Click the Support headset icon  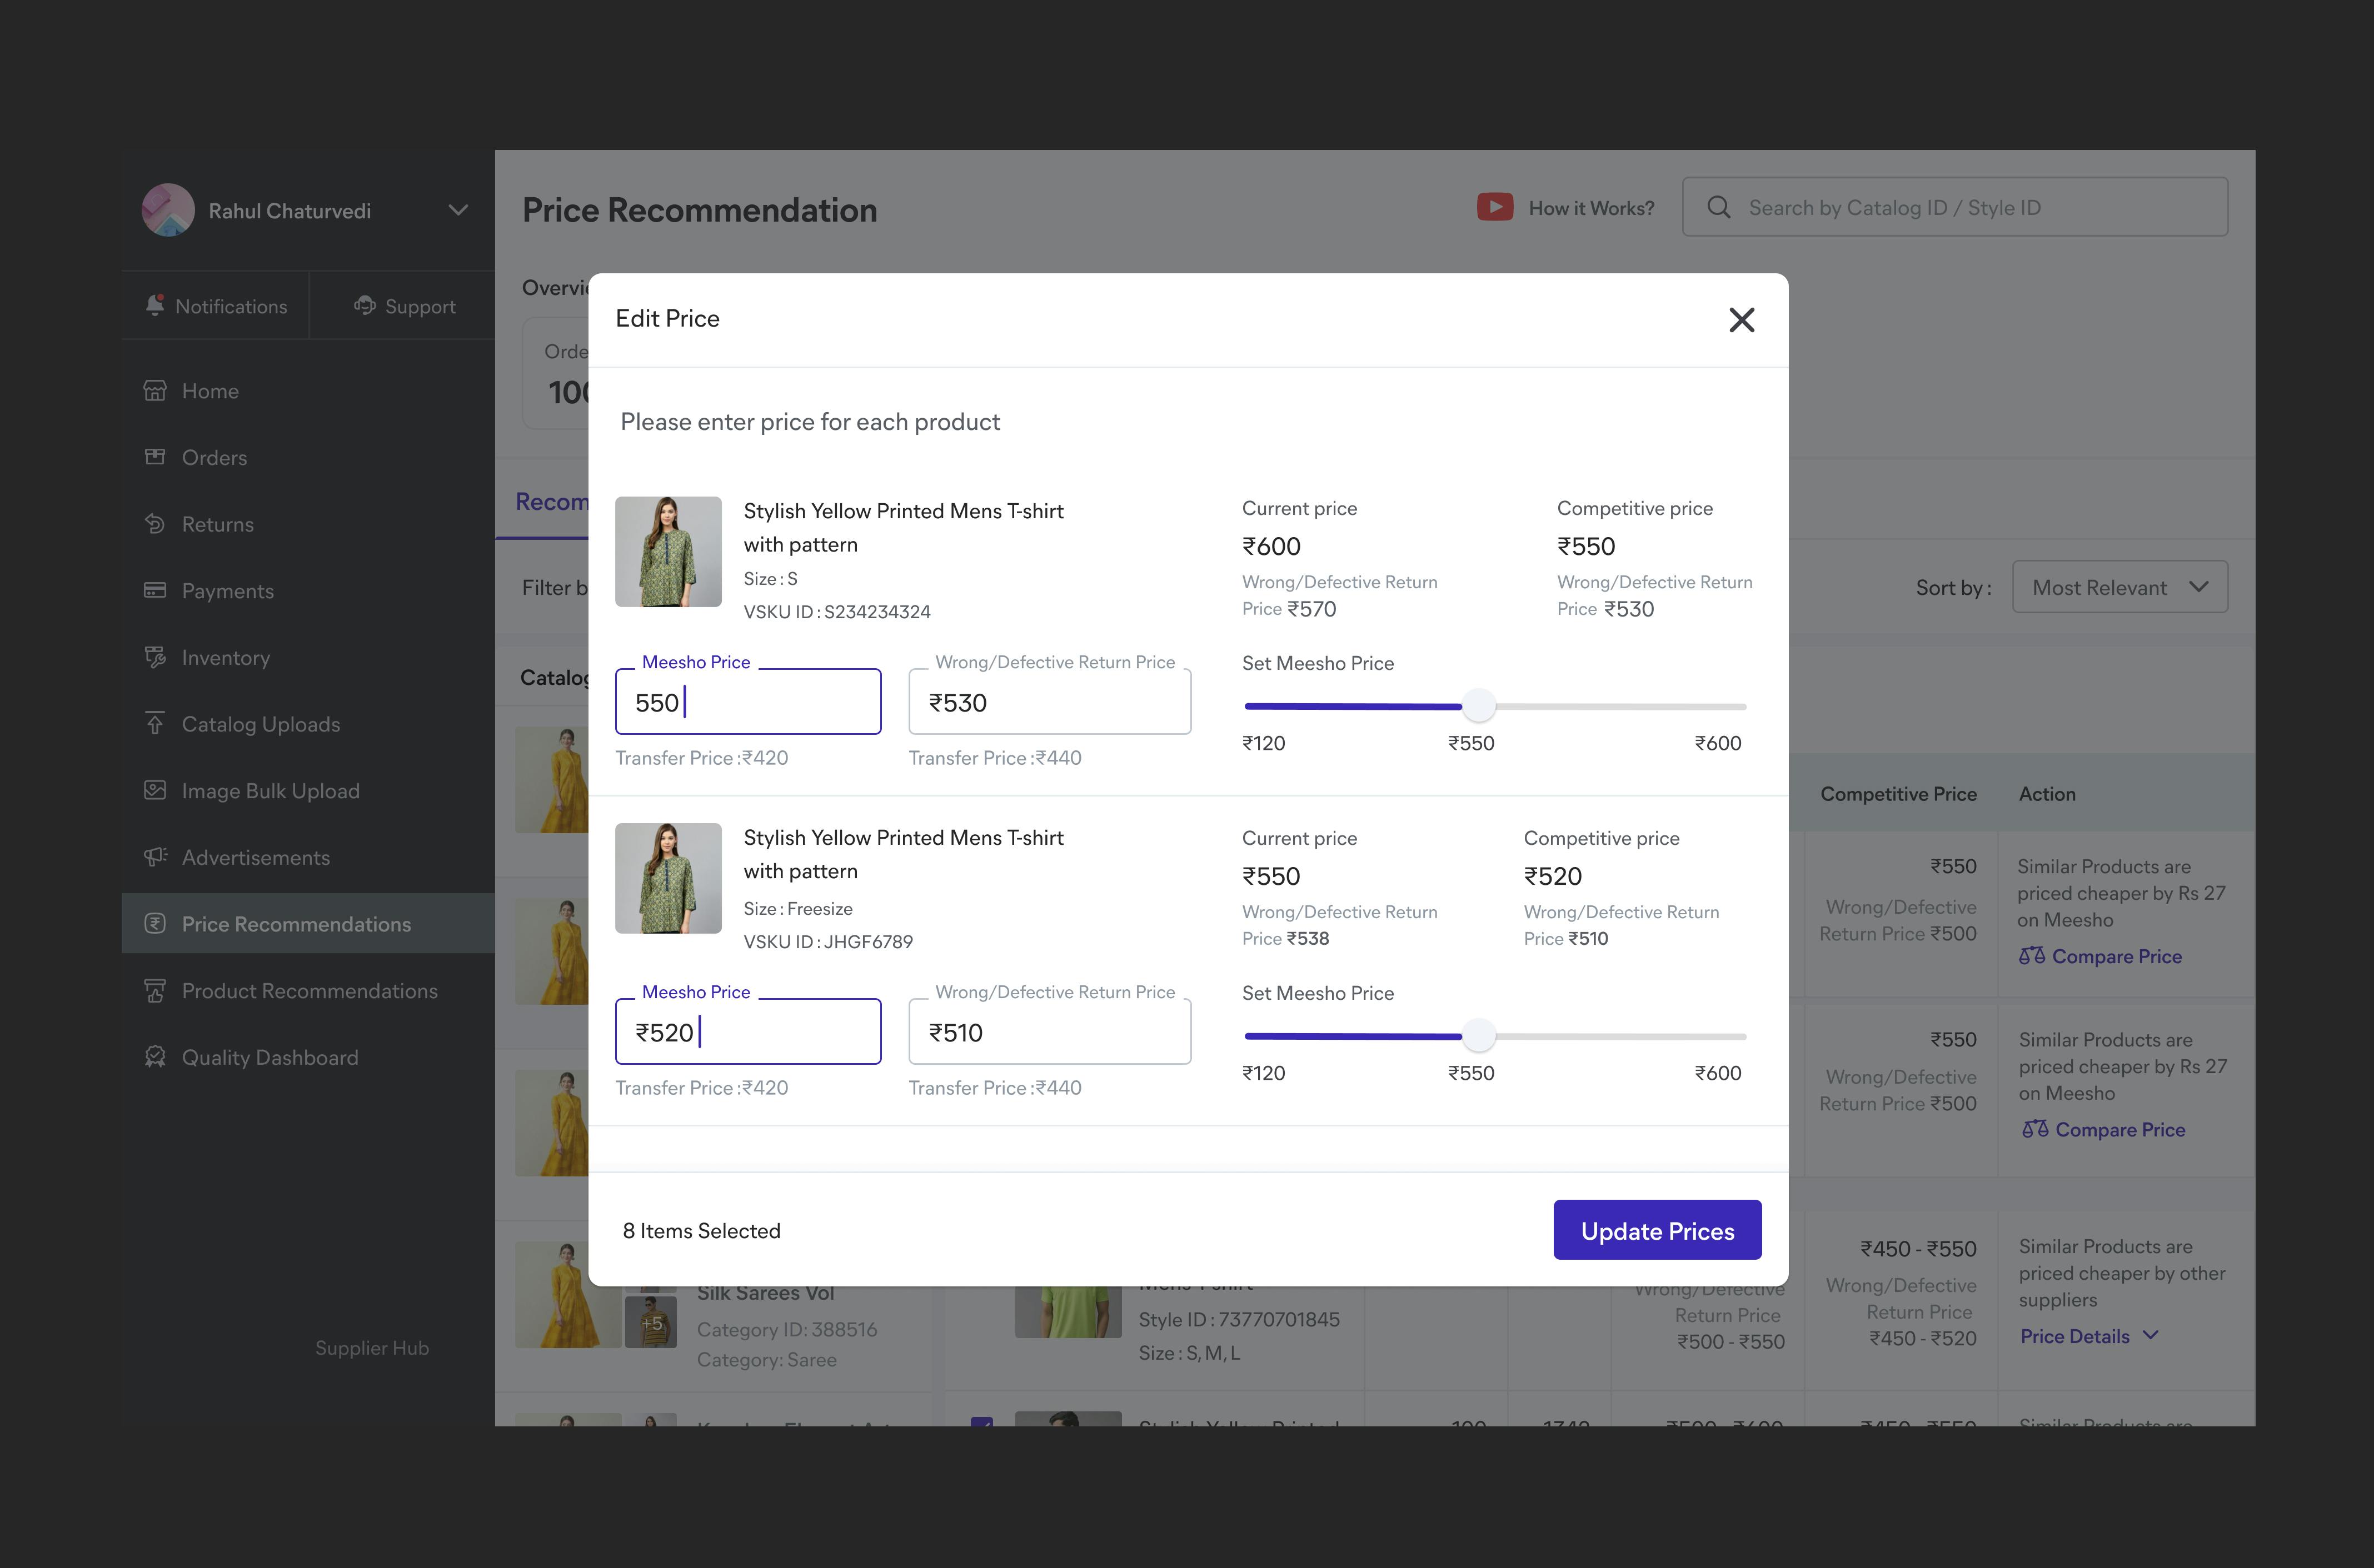(x=365, y=305)
